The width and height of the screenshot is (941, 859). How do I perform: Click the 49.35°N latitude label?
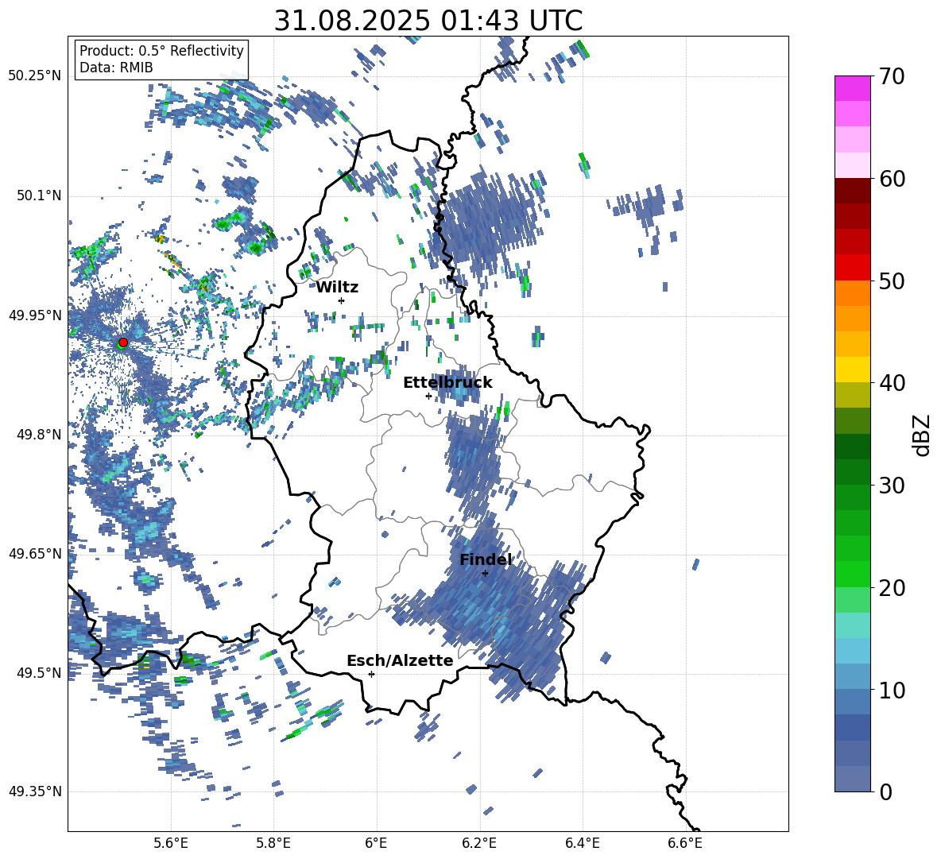[35, 791]
